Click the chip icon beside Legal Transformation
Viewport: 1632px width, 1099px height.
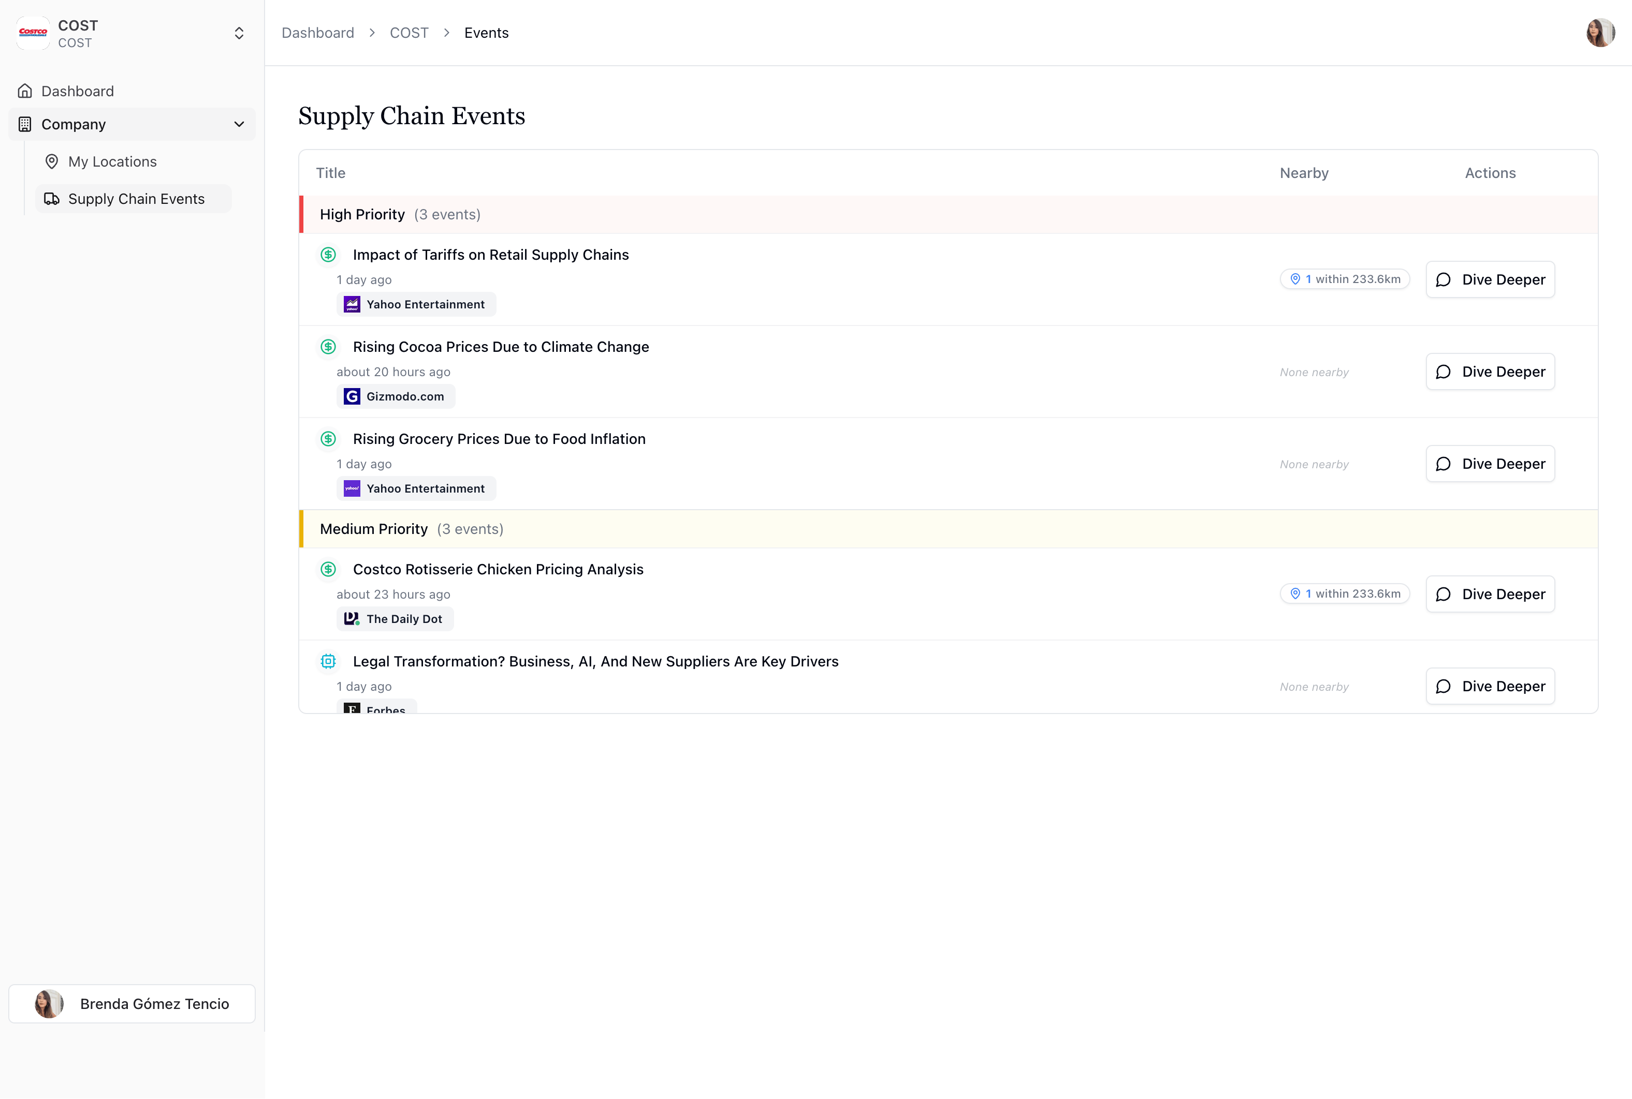[x=328, y=661]
